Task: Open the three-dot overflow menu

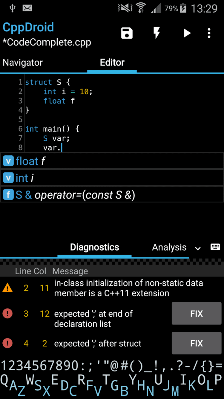Action: pos(209,33)
